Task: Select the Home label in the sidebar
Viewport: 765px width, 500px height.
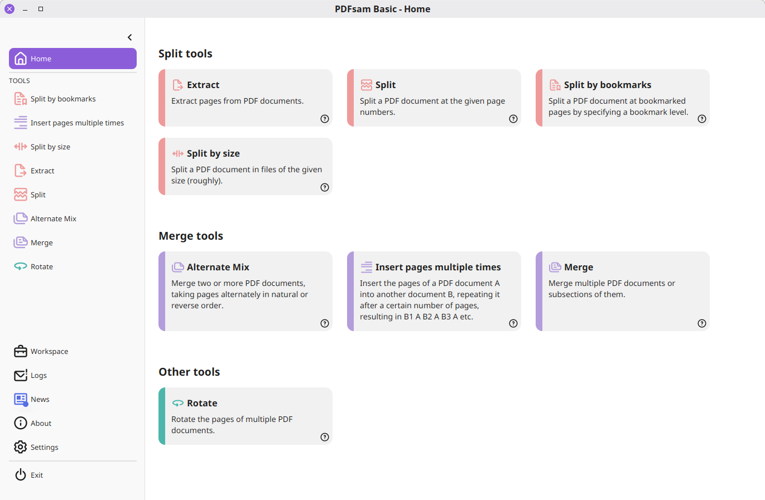Action: (41, 59)
